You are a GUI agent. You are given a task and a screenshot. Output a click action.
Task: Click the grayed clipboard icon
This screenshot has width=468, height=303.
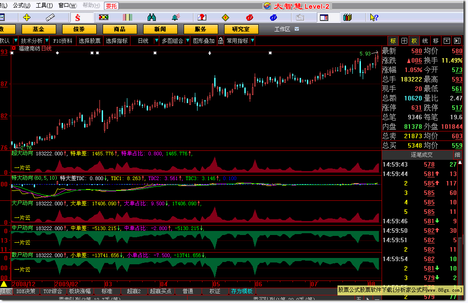[300, 18]
